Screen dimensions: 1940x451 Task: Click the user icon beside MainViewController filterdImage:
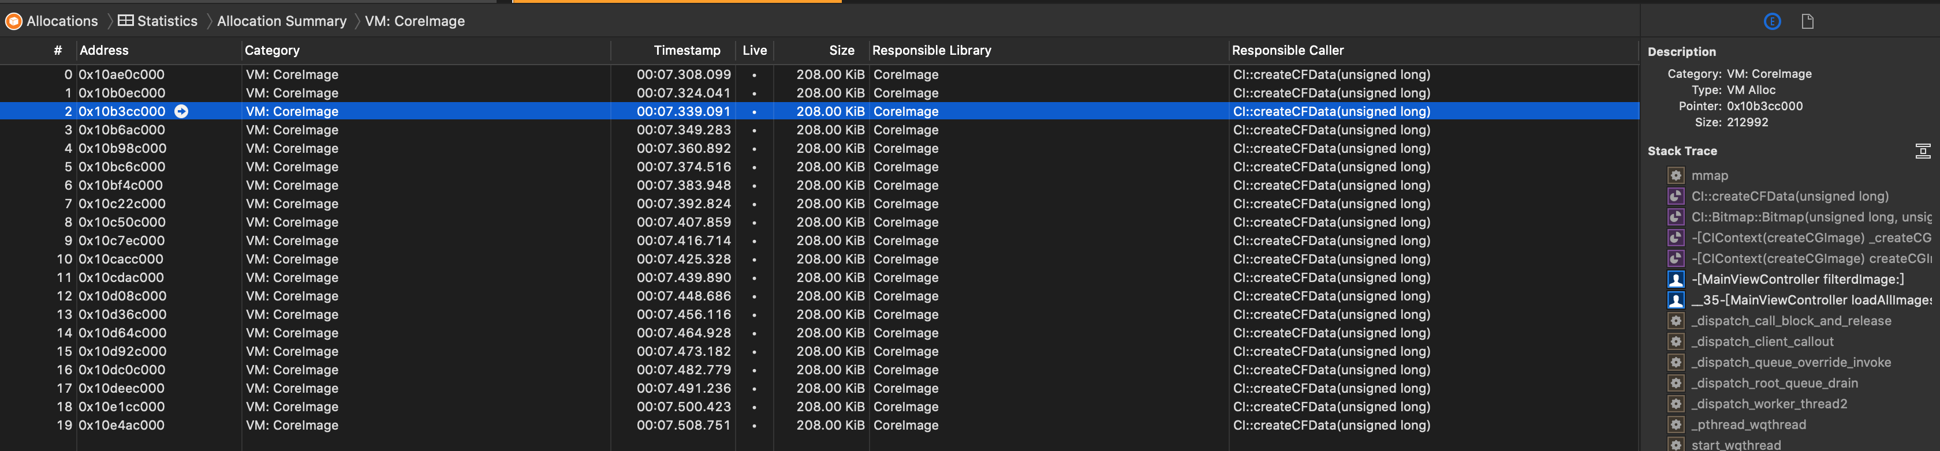pyautogui.click(x=1676, y=280)
